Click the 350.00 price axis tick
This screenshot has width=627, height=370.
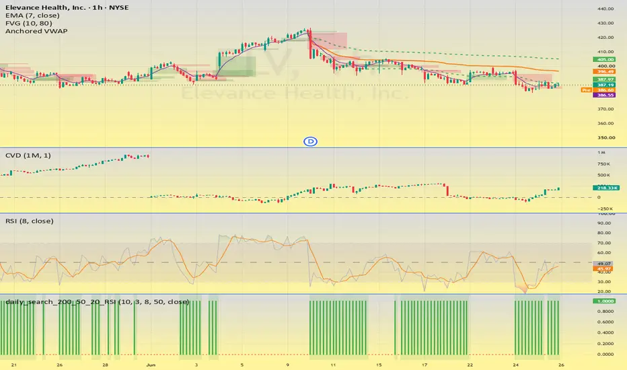(606, 138)
